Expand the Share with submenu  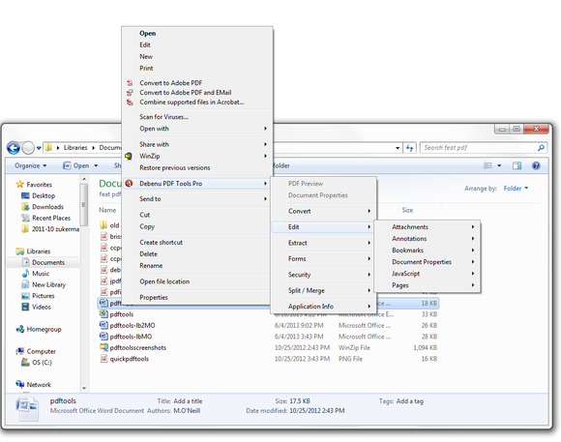point(265,144)
